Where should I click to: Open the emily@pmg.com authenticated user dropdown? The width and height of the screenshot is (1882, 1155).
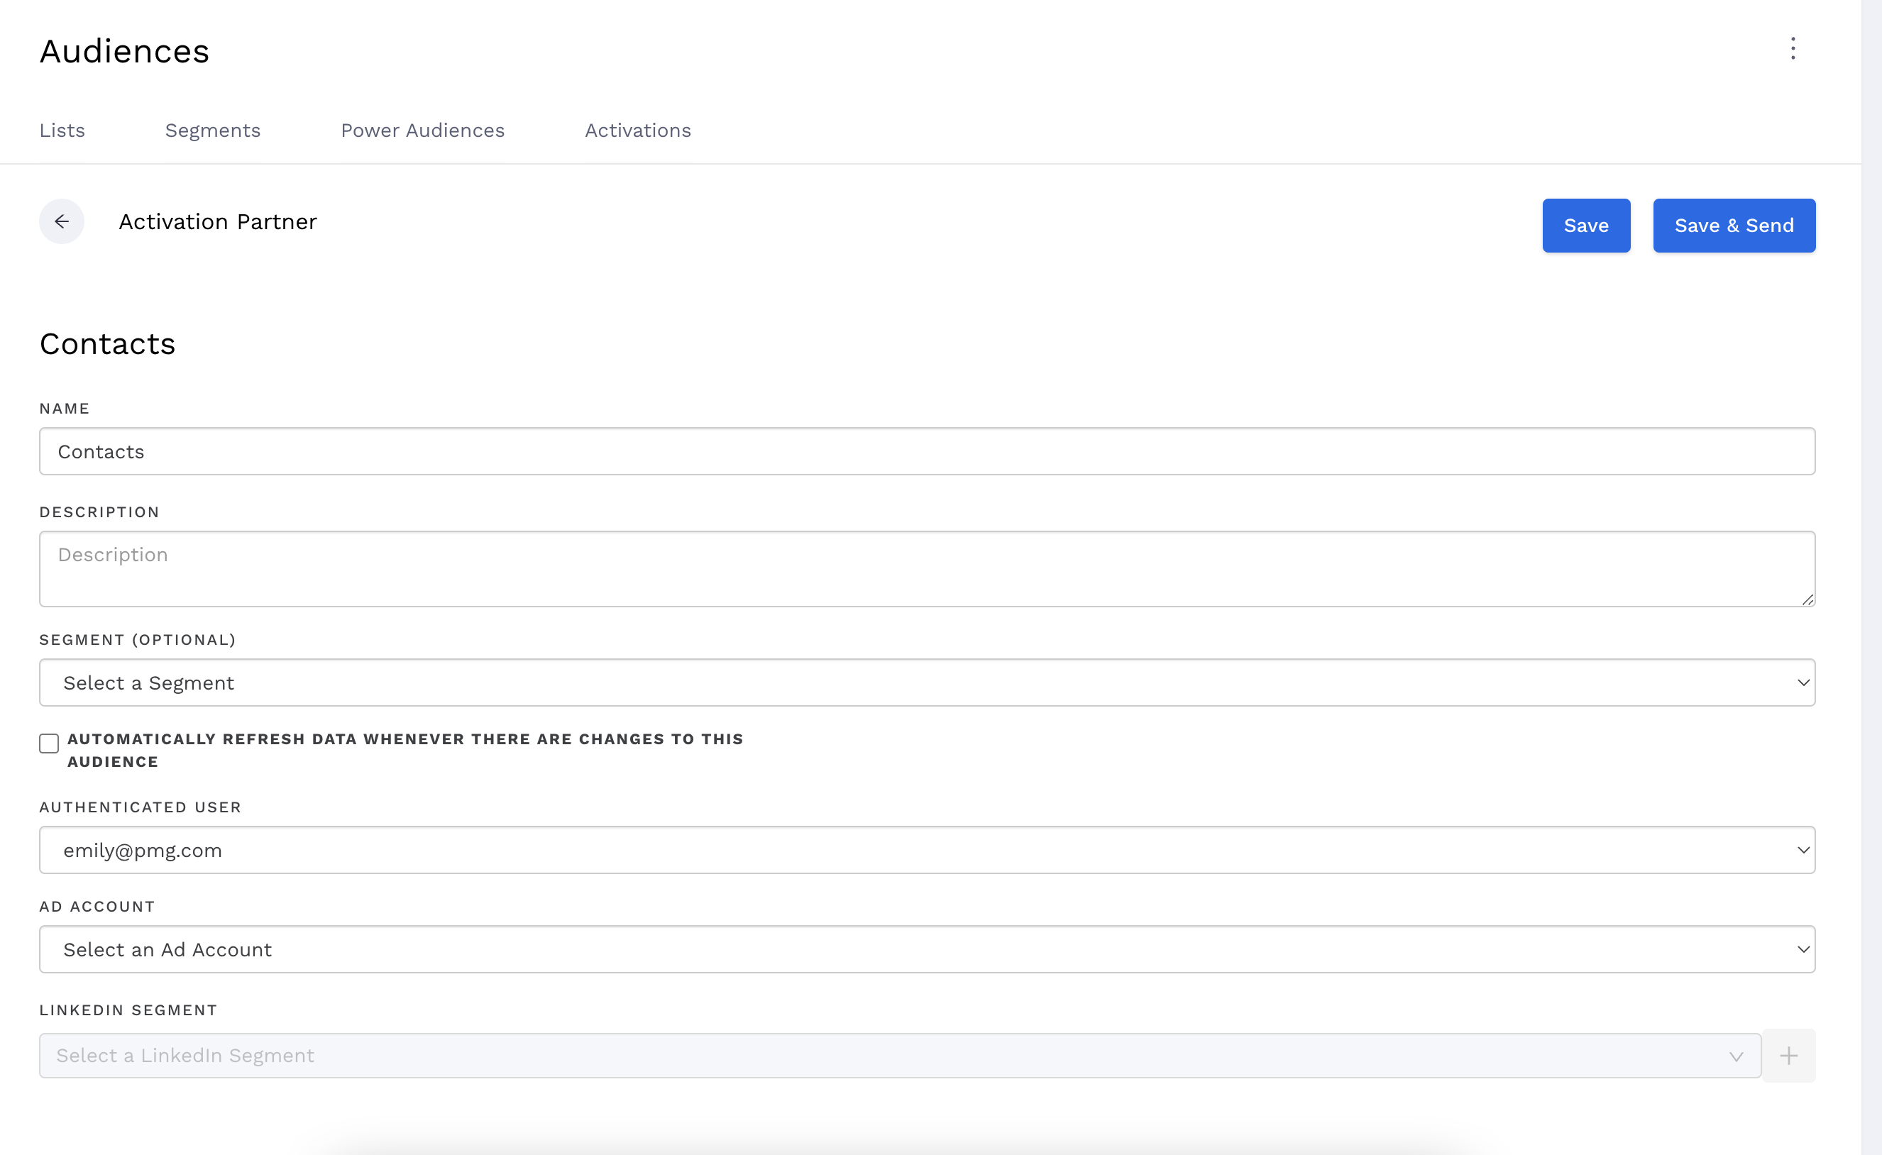pos(917,850)
